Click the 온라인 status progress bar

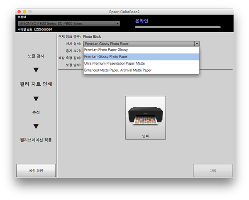(178, 27)
